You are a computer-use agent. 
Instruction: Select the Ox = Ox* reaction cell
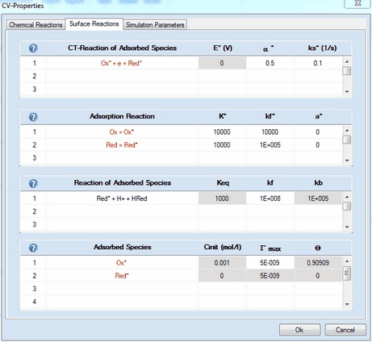[x=122, y=132]
